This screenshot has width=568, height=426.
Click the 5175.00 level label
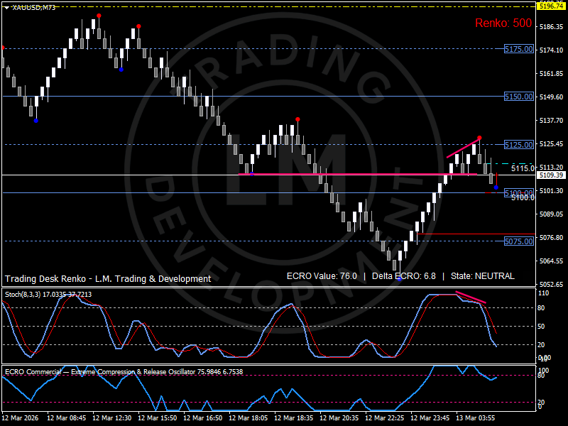coord(519,49)
